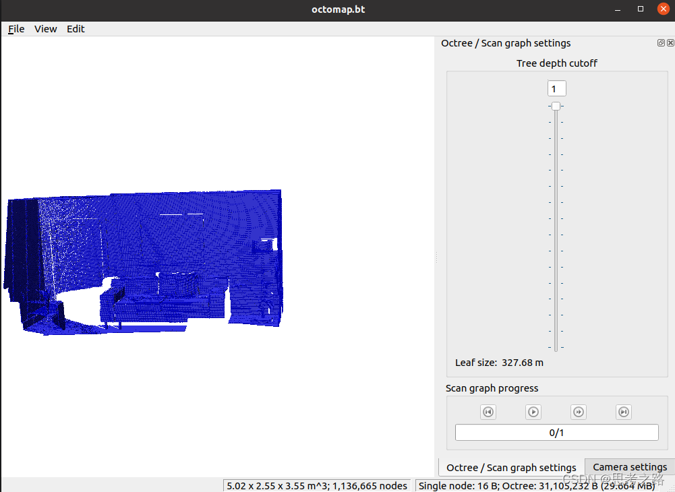Open the Edit menu

(x=76, y=29)
